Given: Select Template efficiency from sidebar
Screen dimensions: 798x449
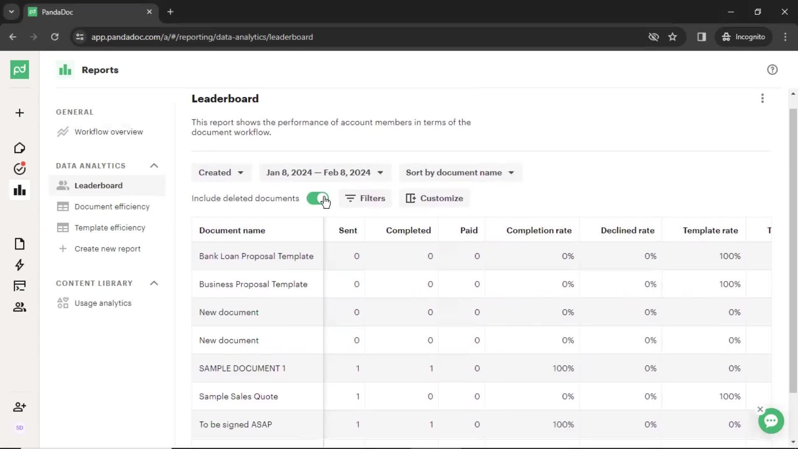Looking at the screenshot, I should [x=110, y=227].
